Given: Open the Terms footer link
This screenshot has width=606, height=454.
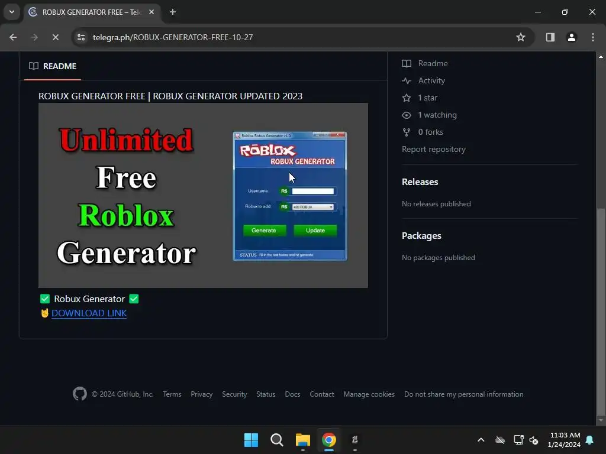Looking at the screenshot, I should coord(172,394).
